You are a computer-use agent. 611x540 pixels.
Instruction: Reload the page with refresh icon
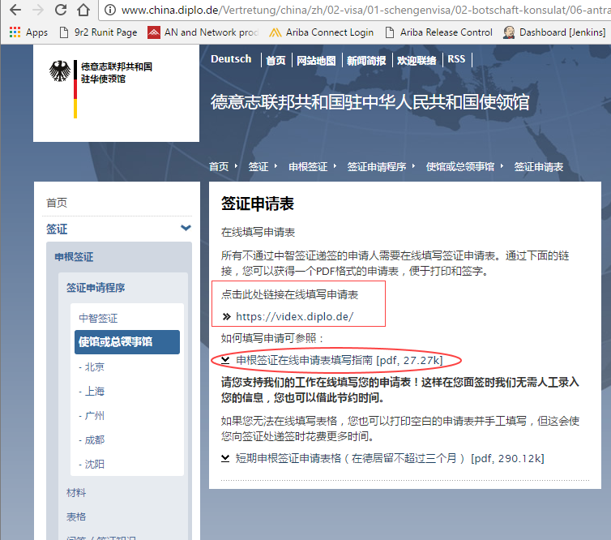[61, 11]
